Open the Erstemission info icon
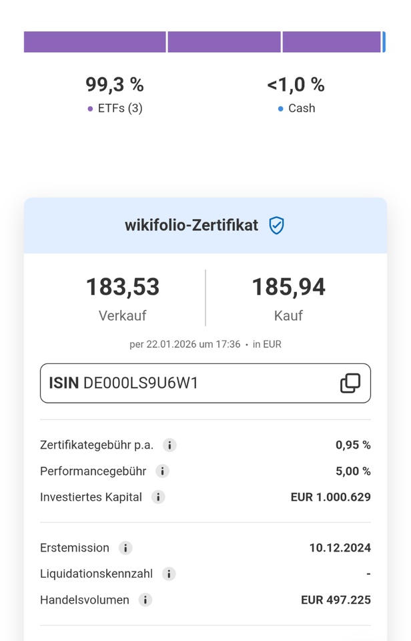The image size is (411, 641). click(x=125, y=548)
